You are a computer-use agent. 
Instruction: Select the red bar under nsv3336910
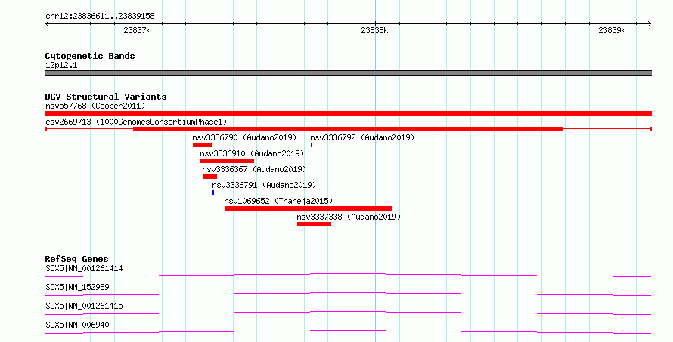point(227,161)
